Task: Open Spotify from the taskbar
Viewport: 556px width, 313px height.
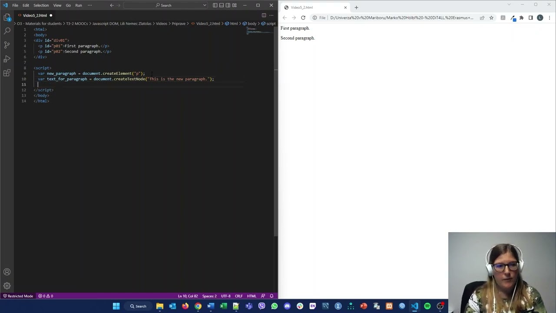Action: tap(427, 306)
